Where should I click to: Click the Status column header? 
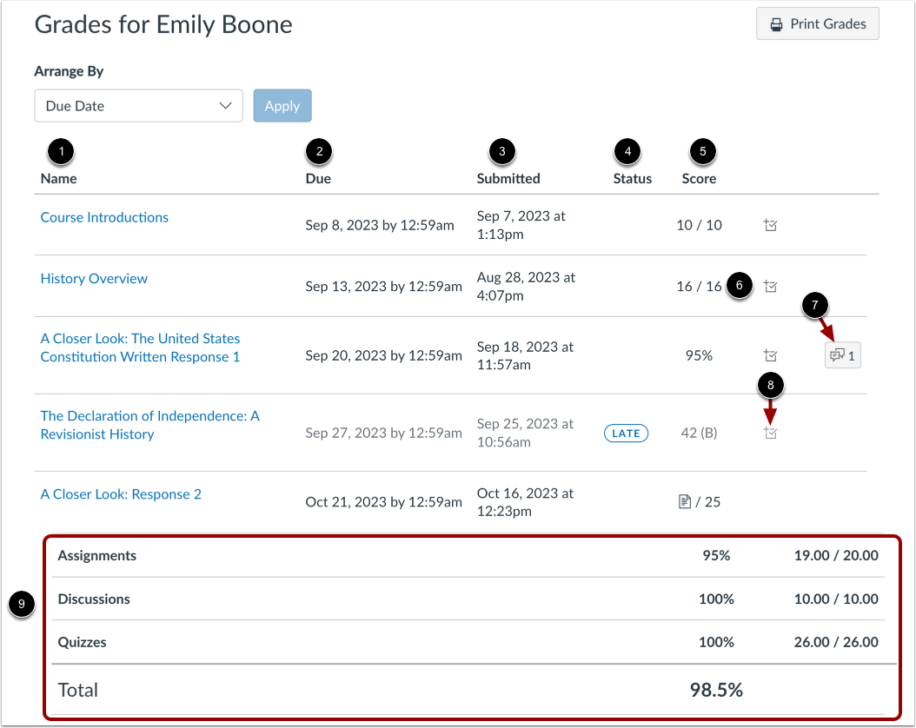click(632, 179)
